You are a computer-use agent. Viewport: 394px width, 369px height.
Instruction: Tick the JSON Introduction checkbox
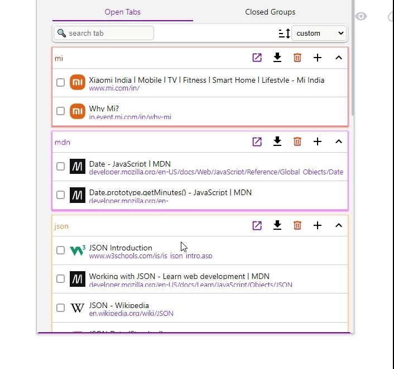[60, 250]
